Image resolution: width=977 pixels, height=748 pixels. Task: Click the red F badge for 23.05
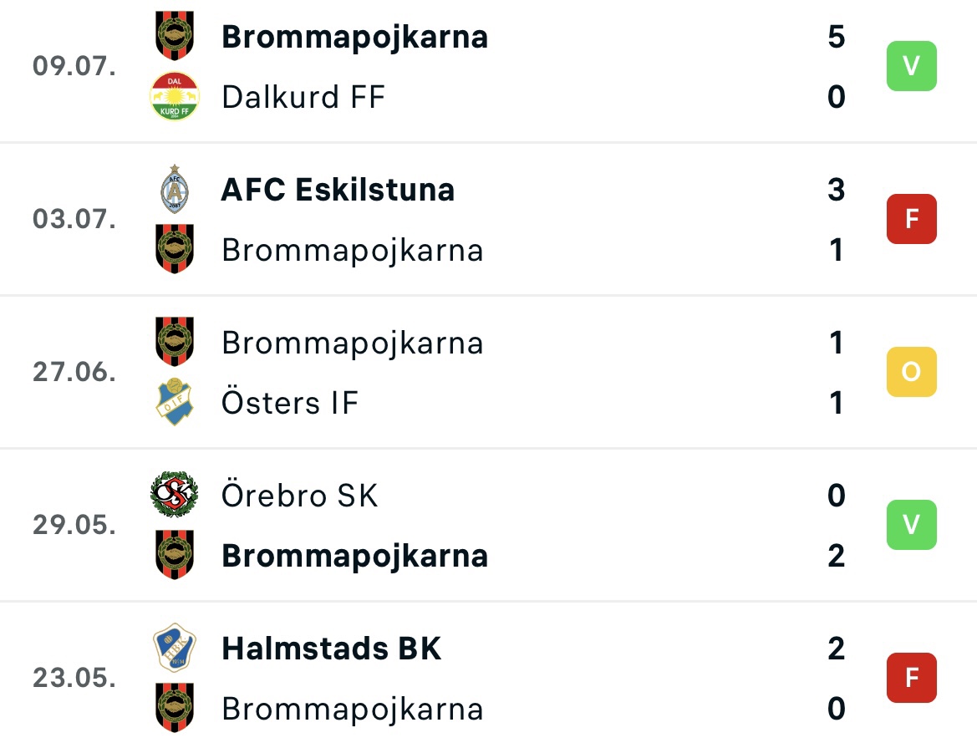click(x=912, y=678)
